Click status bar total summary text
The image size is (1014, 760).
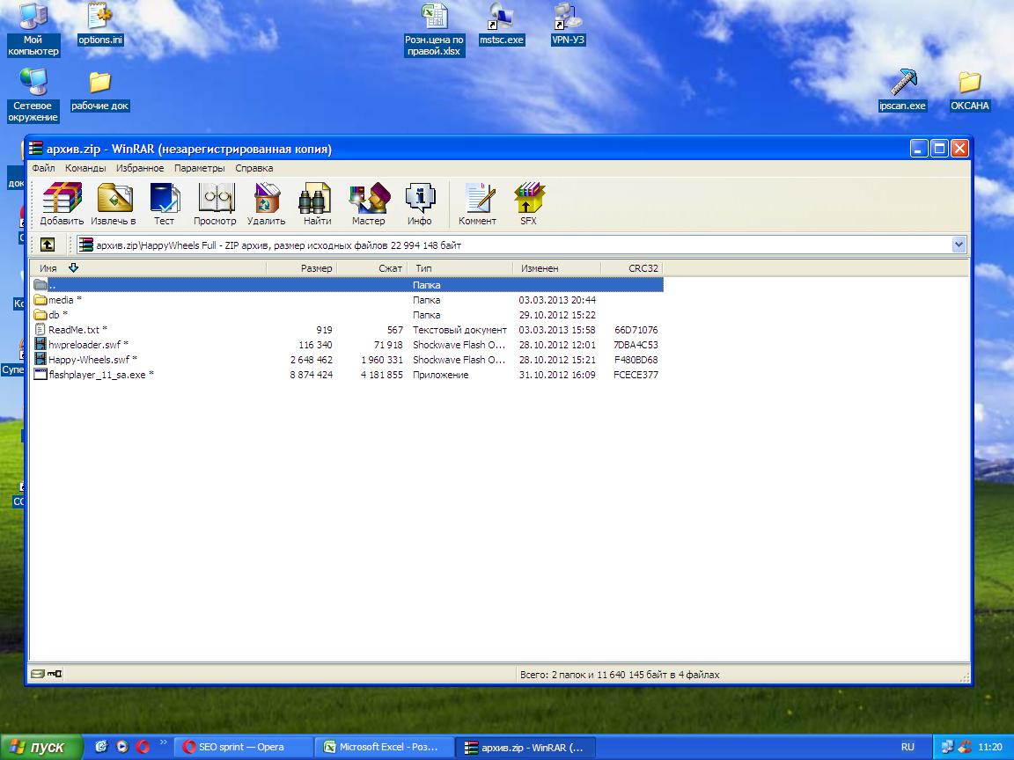[x=620, y=675]
